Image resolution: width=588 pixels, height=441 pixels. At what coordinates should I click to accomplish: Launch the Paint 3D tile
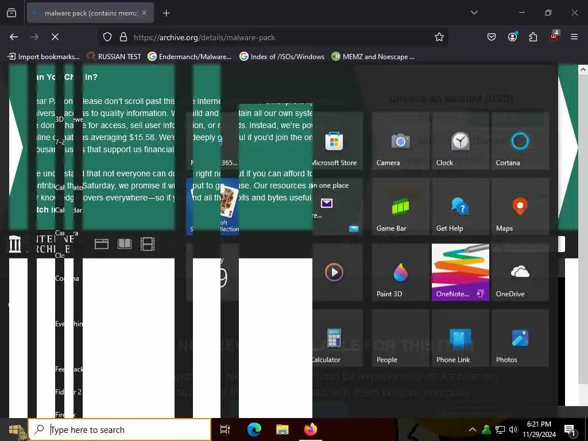click(x=400, y=272)
